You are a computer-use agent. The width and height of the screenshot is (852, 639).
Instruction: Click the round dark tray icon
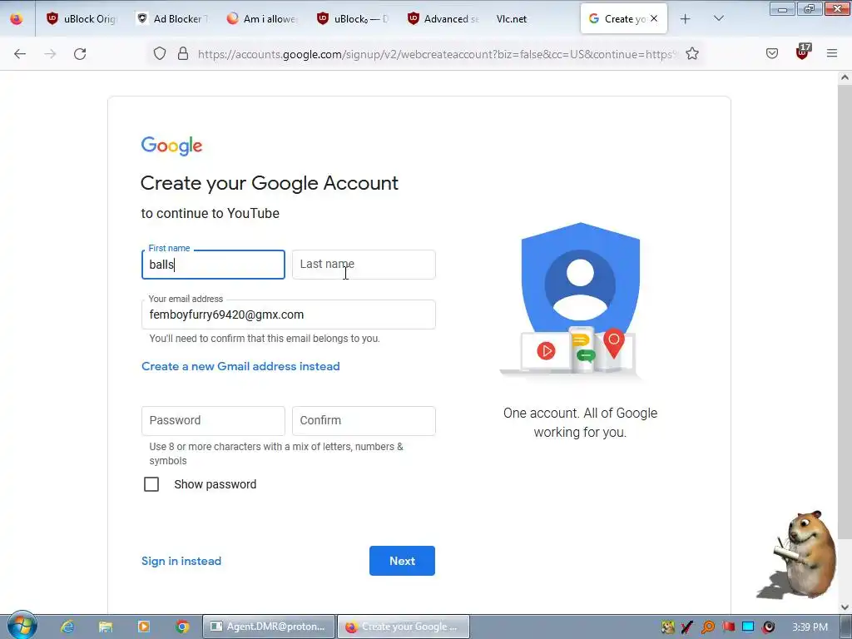[x=768, y=627]
